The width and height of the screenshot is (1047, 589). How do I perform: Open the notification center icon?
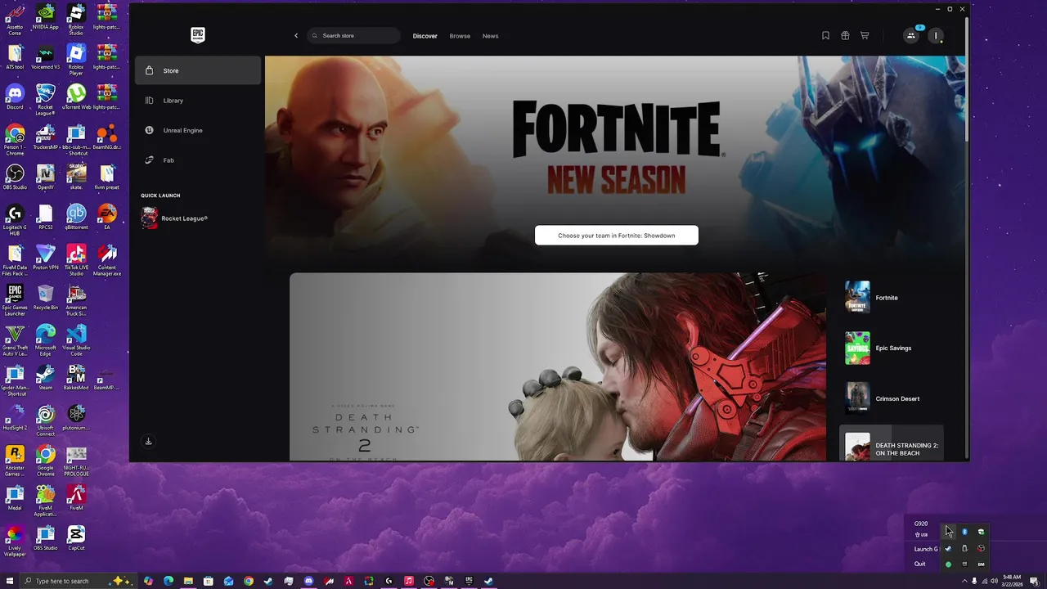tap(1034, 581)
